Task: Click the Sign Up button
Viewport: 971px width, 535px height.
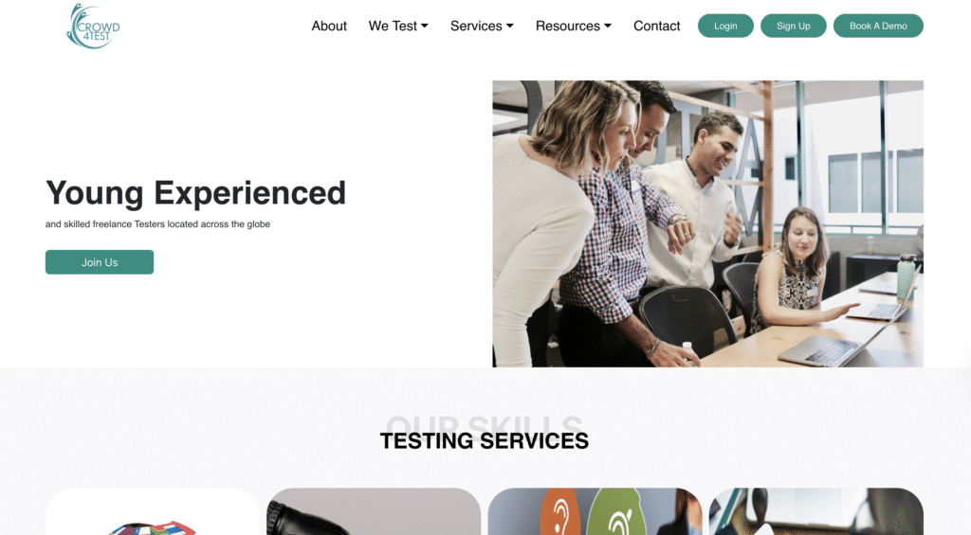Action: point(794,26)
